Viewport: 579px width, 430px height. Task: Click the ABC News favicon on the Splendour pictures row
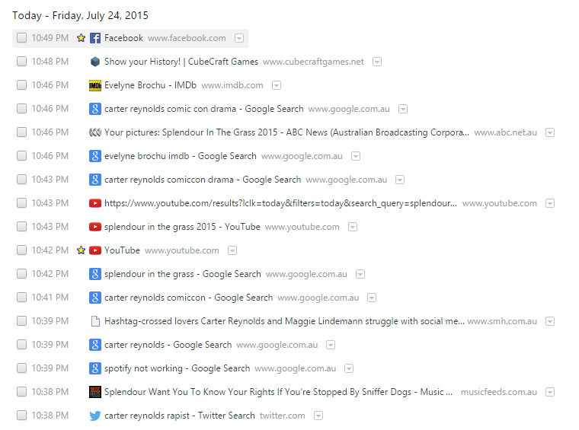[95, 132]
